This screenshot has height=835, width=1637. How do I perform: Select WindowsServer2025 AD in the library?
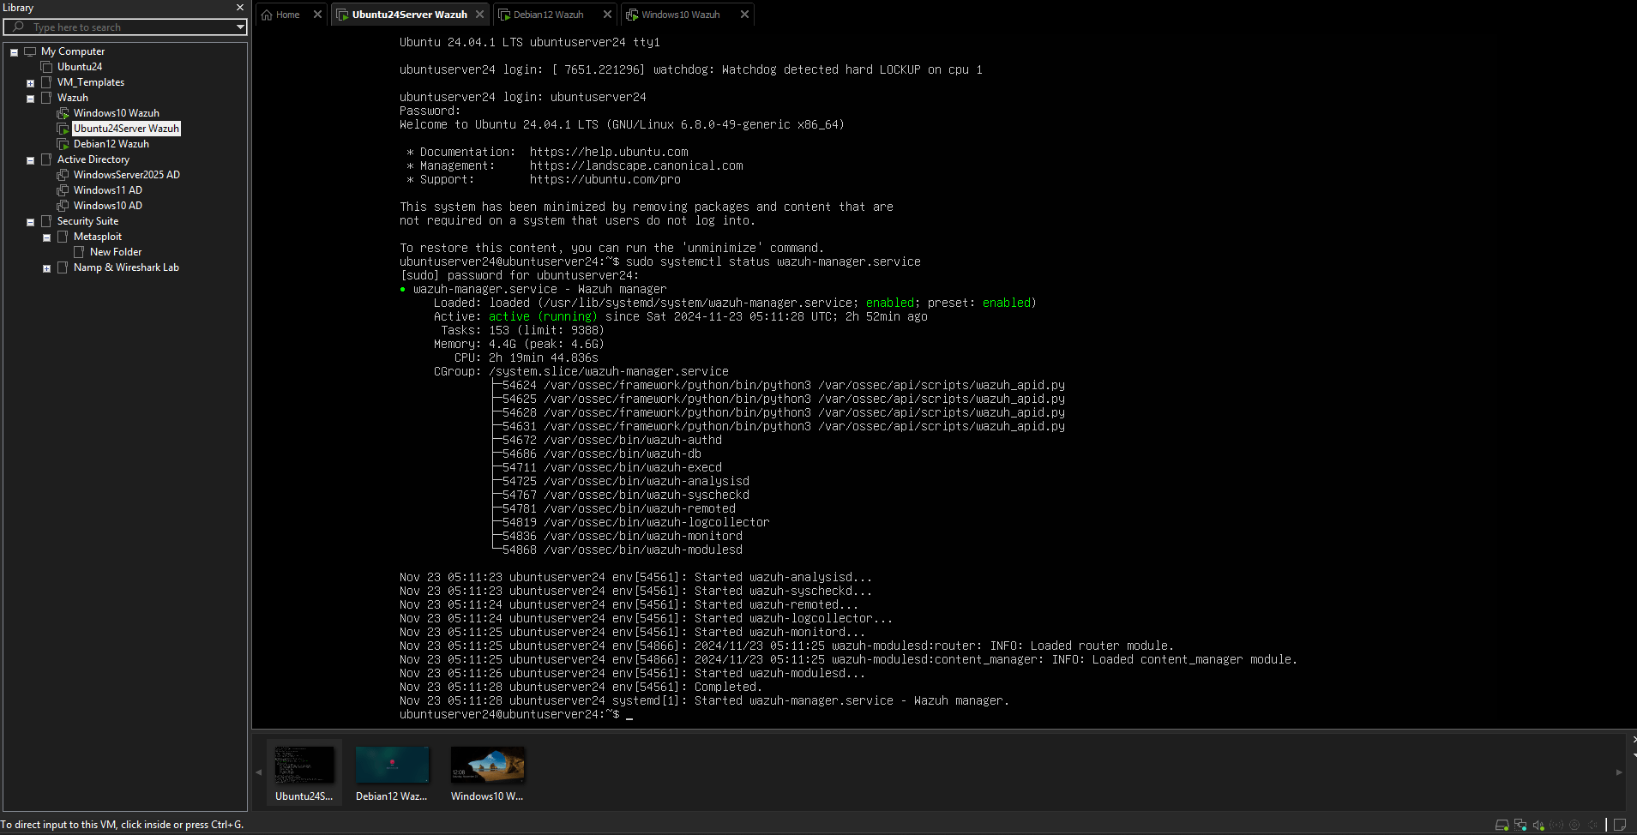click(127, 175)
